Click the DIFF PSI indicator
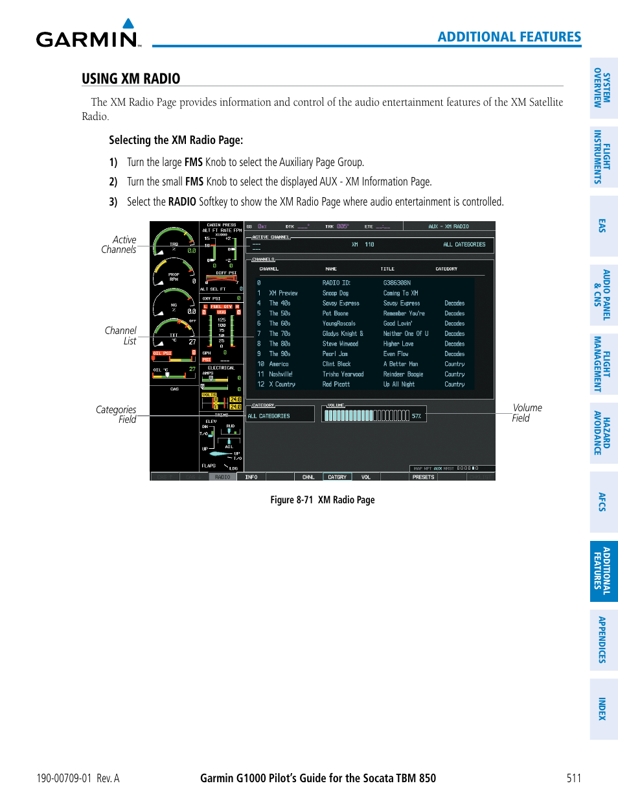Viewport: 618px width, 801px height. click(x=222, y=278)
